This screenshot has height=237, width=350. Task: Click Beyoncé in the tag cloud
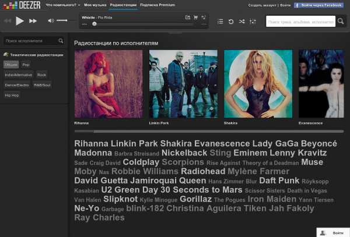point(318,144)
